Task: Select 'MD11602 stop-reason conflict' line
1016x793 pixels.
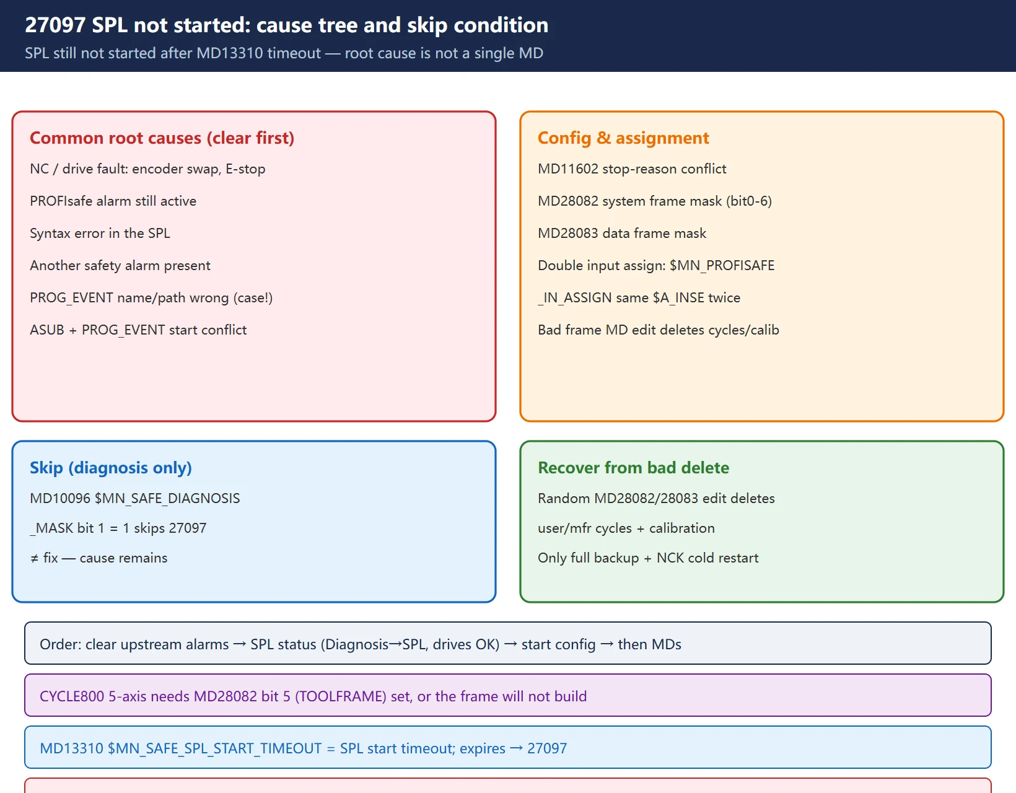Action: (632, 169)
